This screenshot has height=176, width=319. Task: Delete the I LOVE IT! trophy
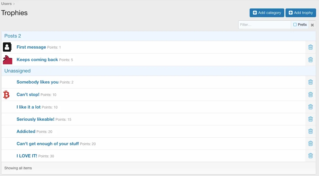311,156
